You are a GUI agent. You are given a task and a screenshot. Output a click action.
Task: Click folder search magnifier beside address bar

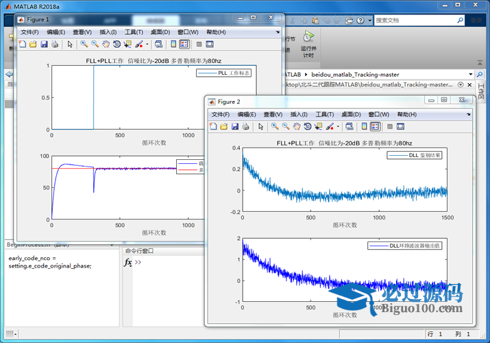coord(479,74)
